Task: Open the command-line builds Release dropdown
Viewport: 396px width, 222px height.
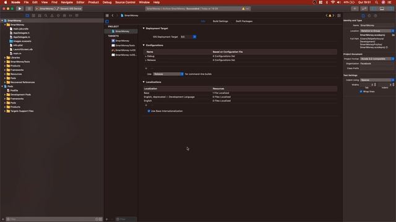Action: 168,74
